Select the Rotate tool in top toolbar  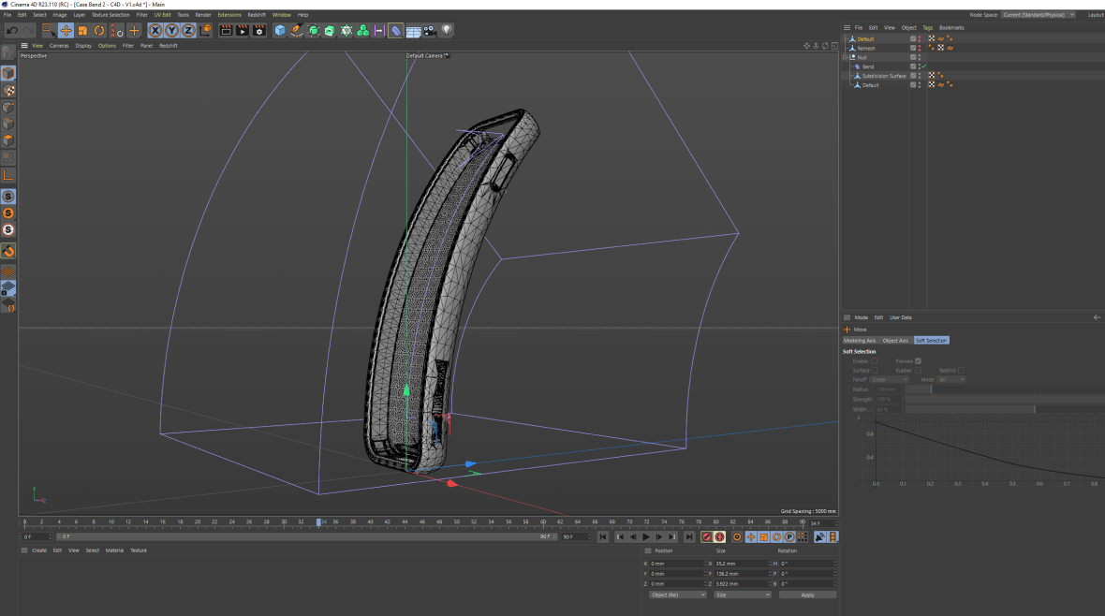tap(99, 31)
